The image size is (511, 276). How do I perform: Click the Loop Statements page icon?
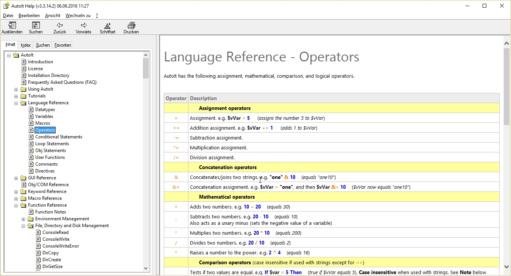tap(31, 144)
